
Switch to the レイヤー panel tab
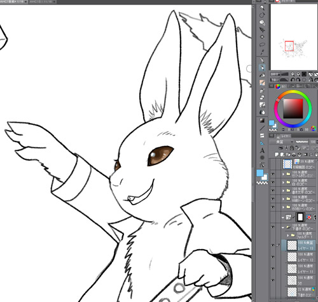tap(284, 136)
